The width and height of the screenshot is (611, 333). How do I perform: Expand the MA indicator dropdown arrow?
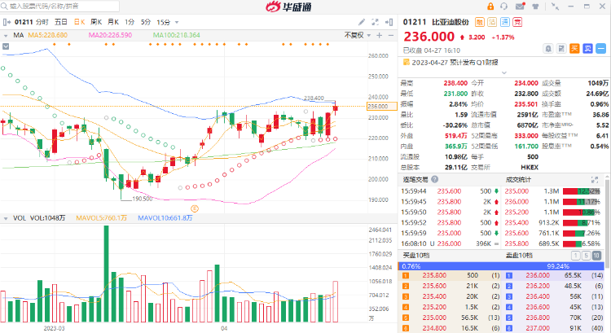[x=6, y=36]
